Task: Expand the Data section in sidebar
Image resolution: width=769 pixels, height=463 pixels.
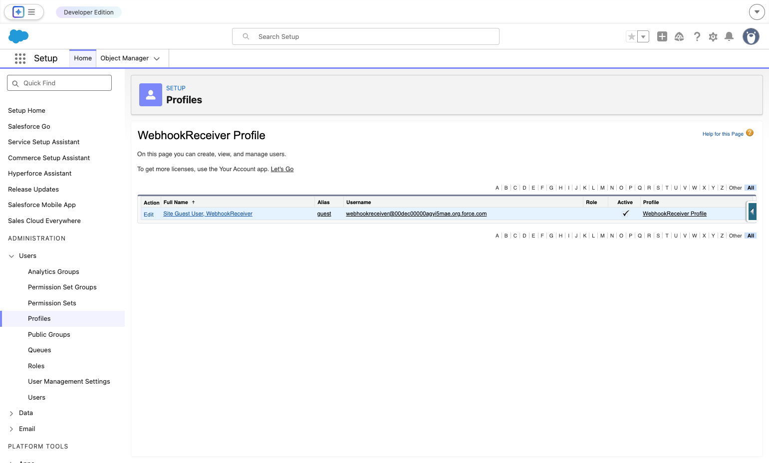Action: pyautogui.click(x=11, y=413)
